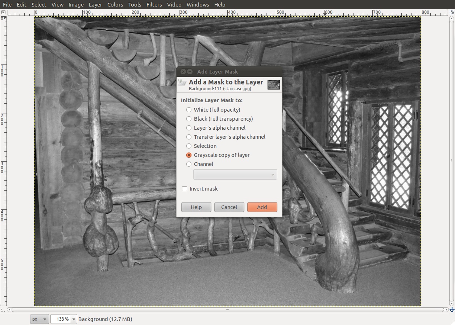
Task: Click the scroll left arrow of horizontal scrollbar
Action: (9, 310)
